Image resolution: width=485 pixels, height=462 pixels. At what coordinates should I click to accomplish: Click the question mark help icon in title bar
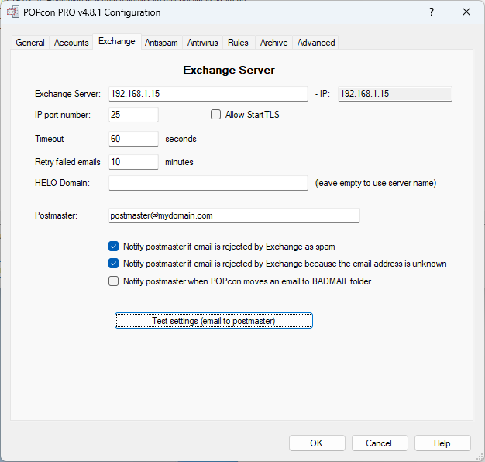pos(432,12)
